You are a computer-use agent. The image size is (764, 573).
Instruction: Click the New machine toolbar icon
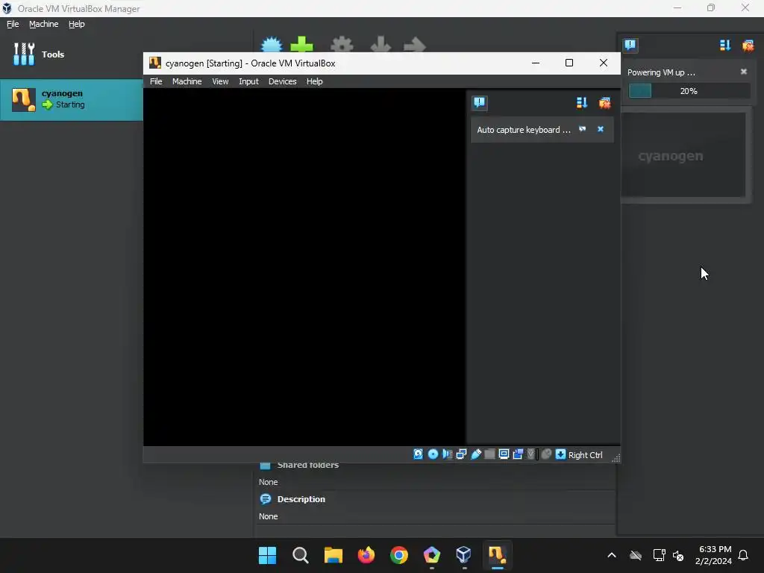tap(272, 46)
